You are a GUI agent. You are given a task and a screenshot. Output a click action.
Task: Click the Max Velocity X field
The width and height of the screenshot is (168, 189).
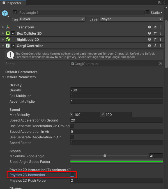87,114
